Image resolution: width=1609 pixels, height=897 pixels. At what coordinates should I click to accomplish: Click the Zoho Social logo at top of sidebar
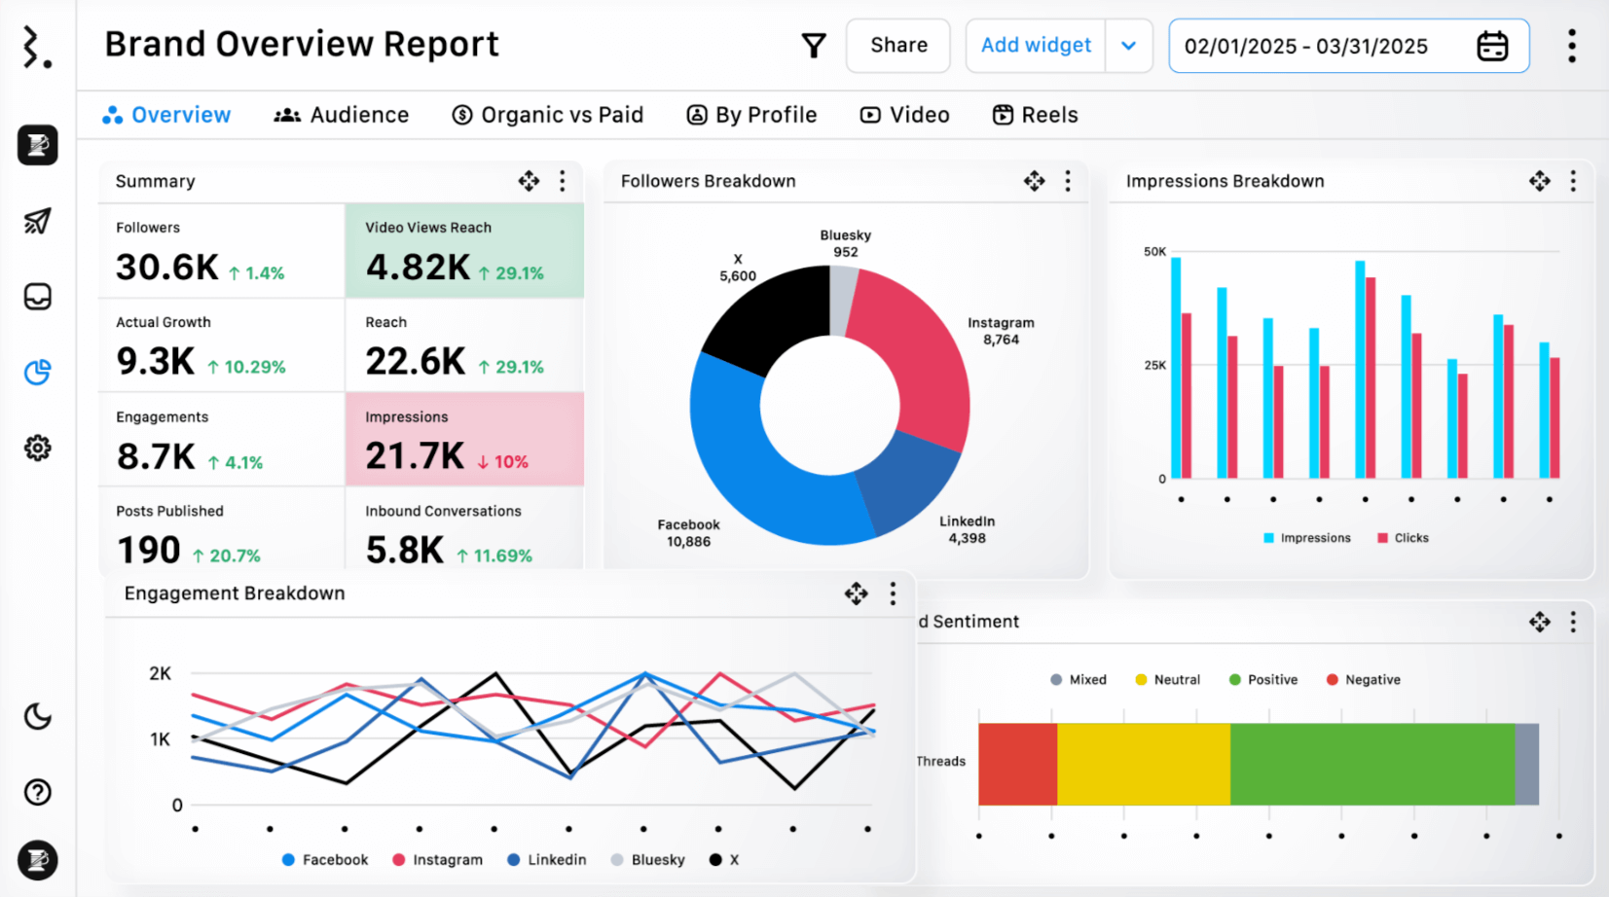(x=37, y=47)
